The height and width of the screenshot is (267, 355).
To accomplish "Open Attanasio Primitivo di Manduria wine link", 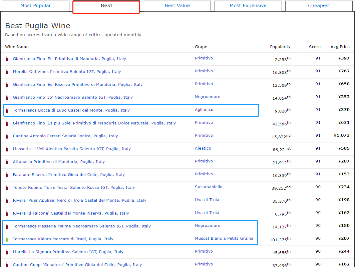I will point(59,162).
